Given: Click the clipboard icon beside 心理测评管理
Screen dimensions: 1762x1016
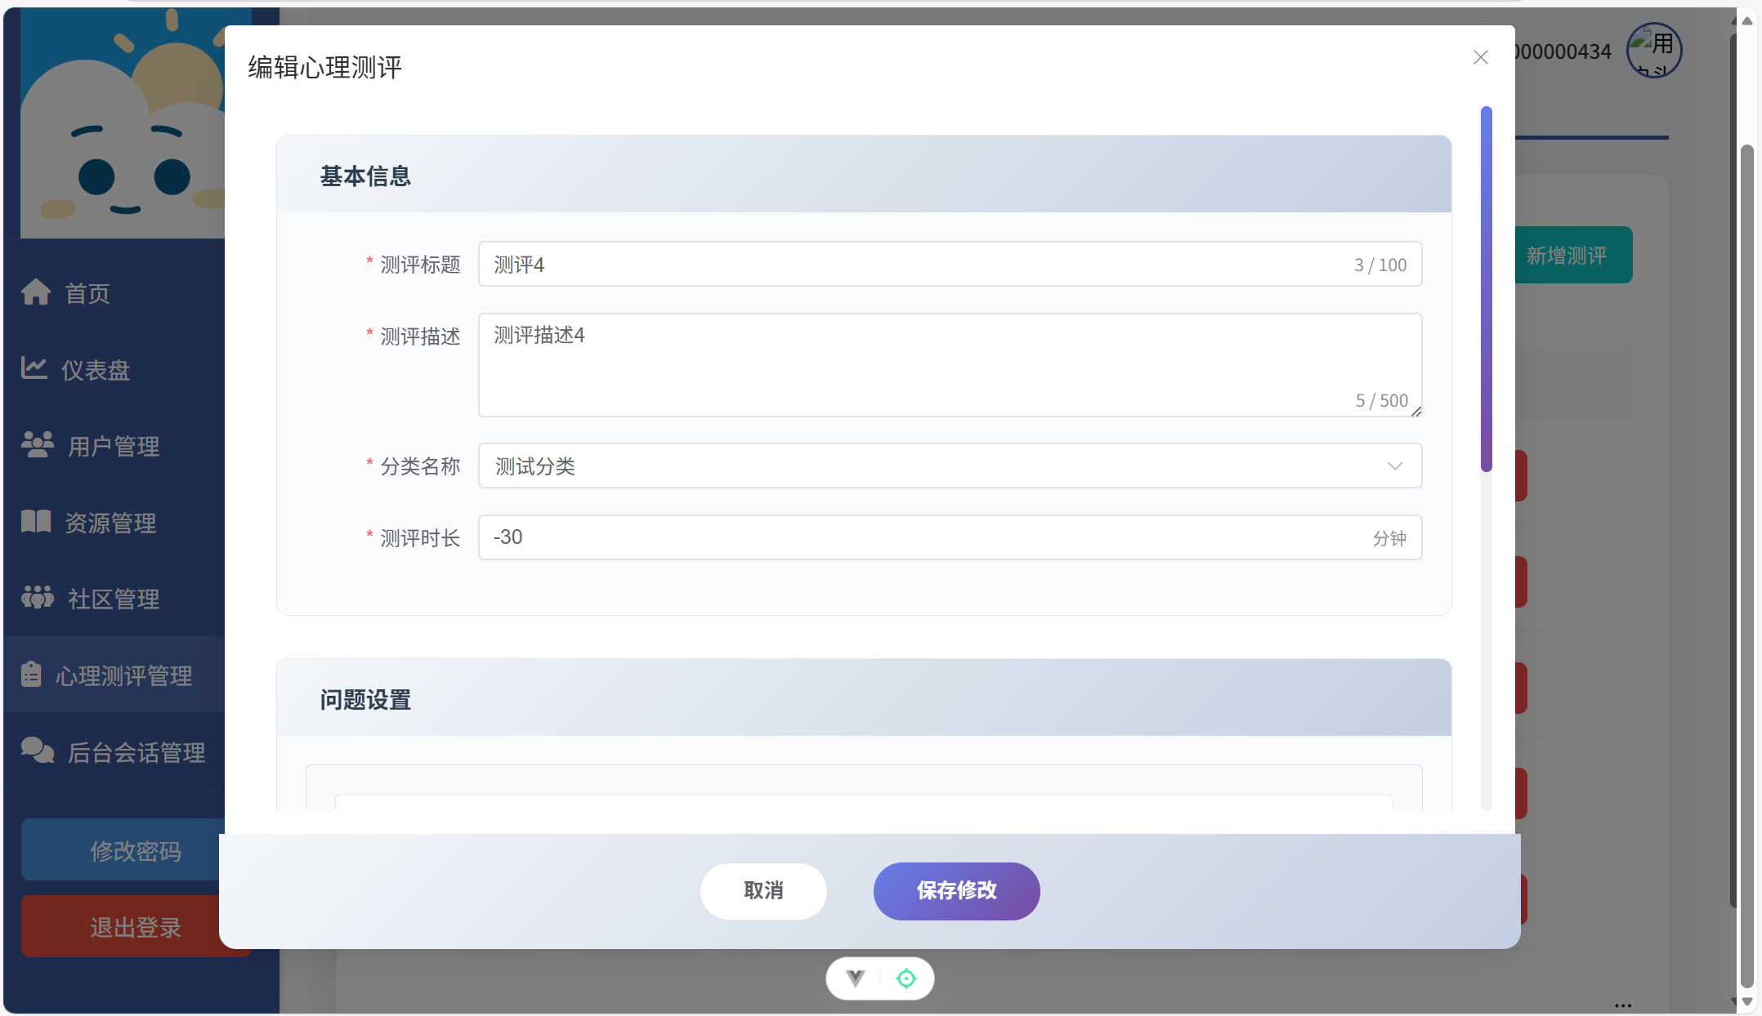Looking at the screenshot, I should [31, 674].
